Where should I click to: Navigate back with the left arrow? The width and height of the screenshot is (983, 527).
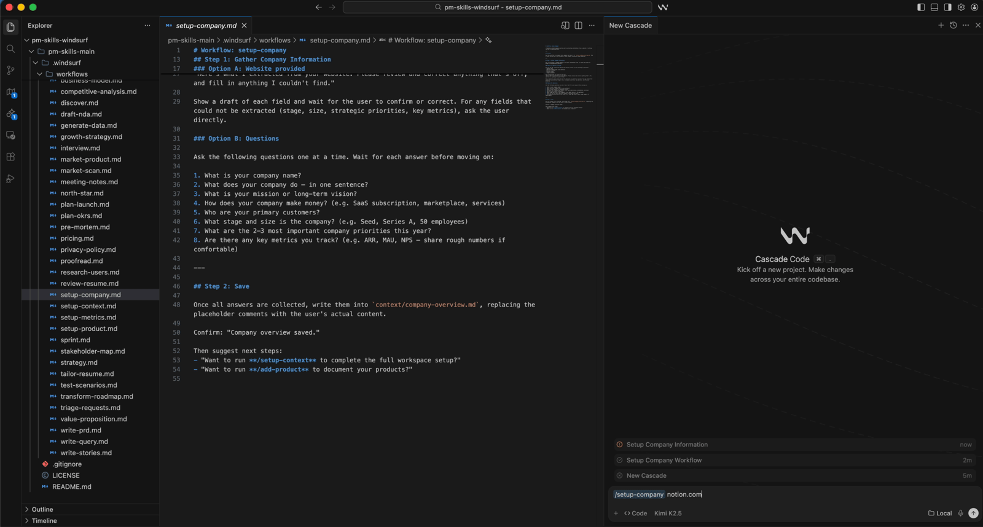[x=318, y=7]
